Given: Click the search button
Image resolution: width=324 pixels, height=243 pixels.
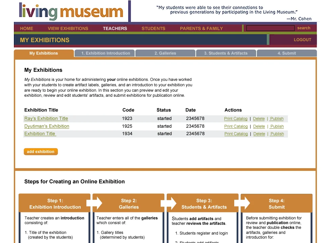Looking at the screenshot, I should (304, 28).
